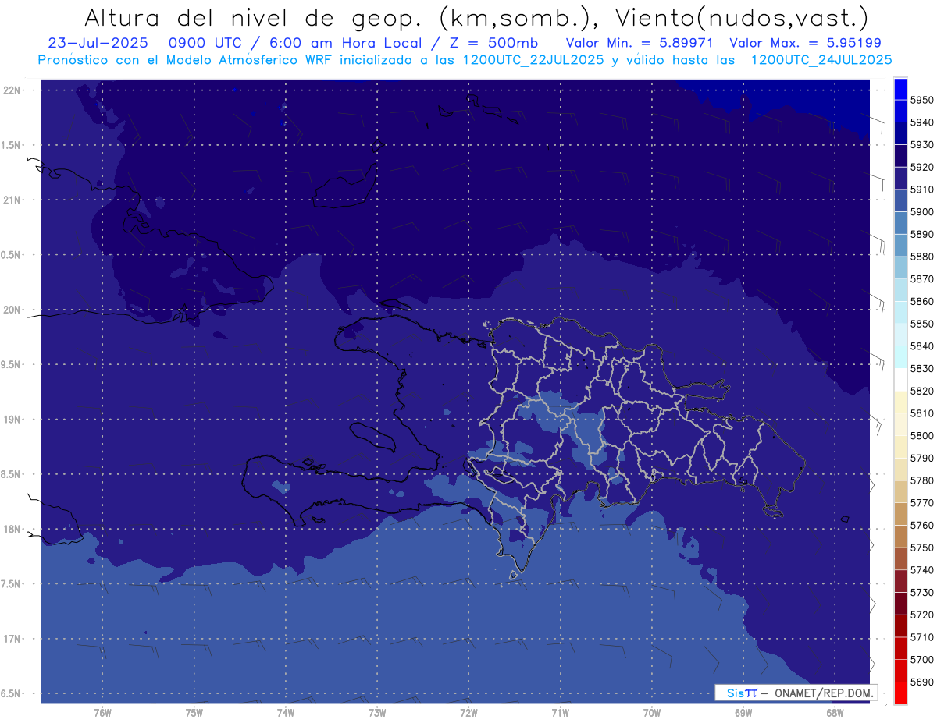Click the longitude label 75W
This screenshot has width=937, height=723.
coord(194,712)
